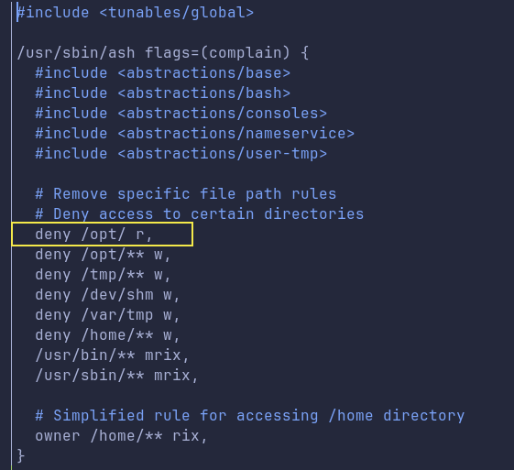Image resolution: width=514 pixels, height=470 pixels.
Task: Click the Simplified rule for /home comment
Action: point(250,416)
